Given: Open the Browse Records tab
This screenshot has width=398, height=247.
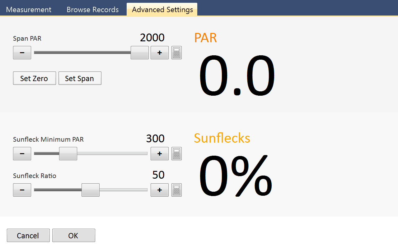Looking at the screenshot, I should [x=92, y=10].
